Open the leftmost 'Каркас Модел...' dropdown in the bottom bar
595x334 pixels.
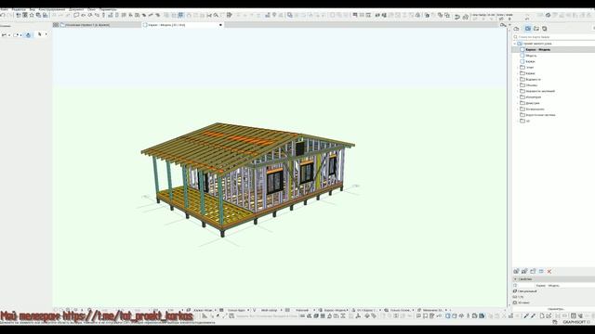click(204, 310)
